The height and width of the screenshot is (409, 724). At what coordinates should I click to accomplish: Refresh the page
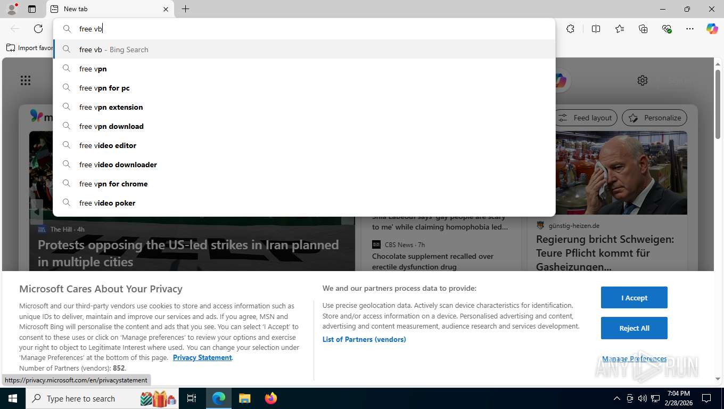38,29
